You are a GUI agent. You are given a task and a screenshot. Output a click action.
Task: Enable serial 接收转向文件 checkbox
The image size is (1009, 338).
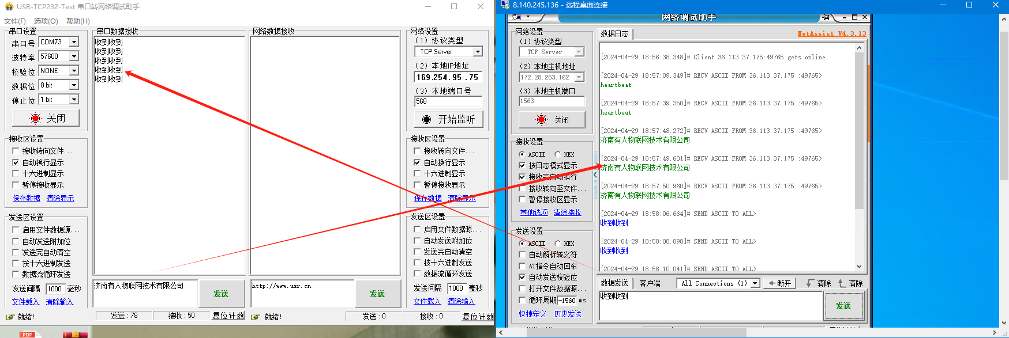[16, 151]
